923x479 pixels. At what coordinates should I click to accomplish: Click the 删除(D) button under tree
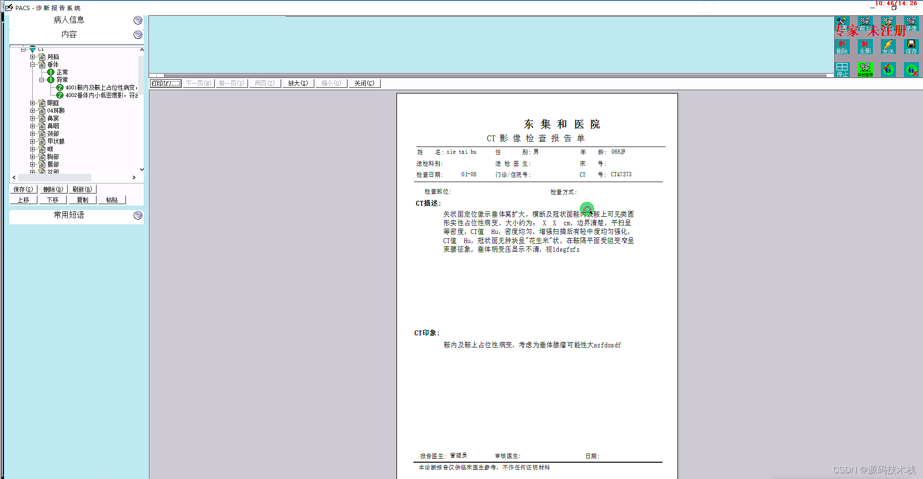pos(53,189)
